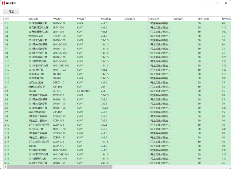Close the export list window
Image resolution: width=231 pixels, height=169 pixels.
pos(226,3)
